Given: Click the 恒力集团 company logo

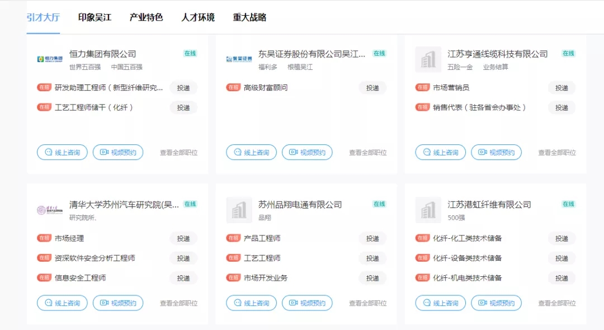Looking at the screenshot, I should tap(50, 59).
